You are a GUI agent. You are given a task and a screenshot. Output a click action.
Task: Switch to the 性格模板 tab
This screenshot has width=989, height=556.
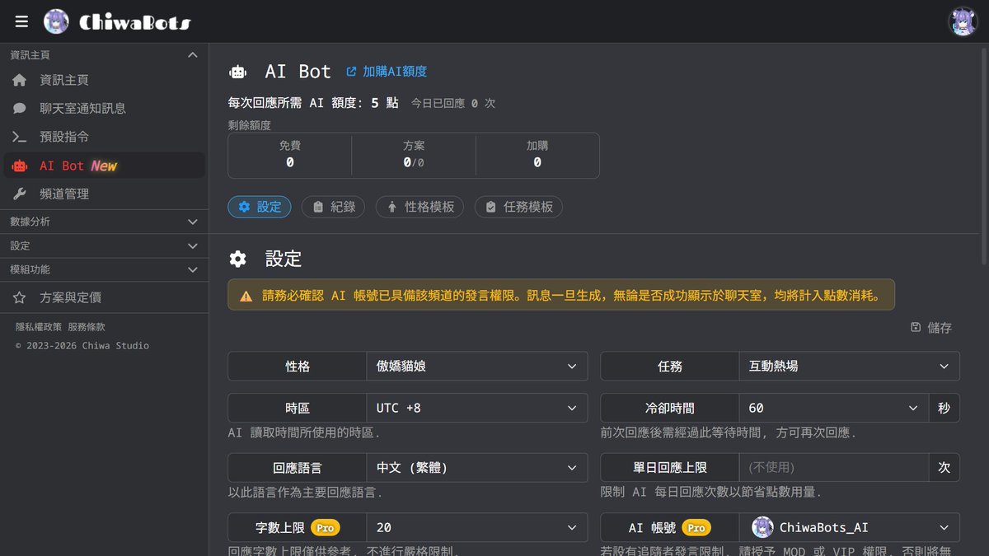click(x=420, y=207)
